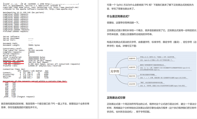Click the 'Document Path:' label
Image resolution: width=197 pixels, height=119 pixels.
click(10, 43)
